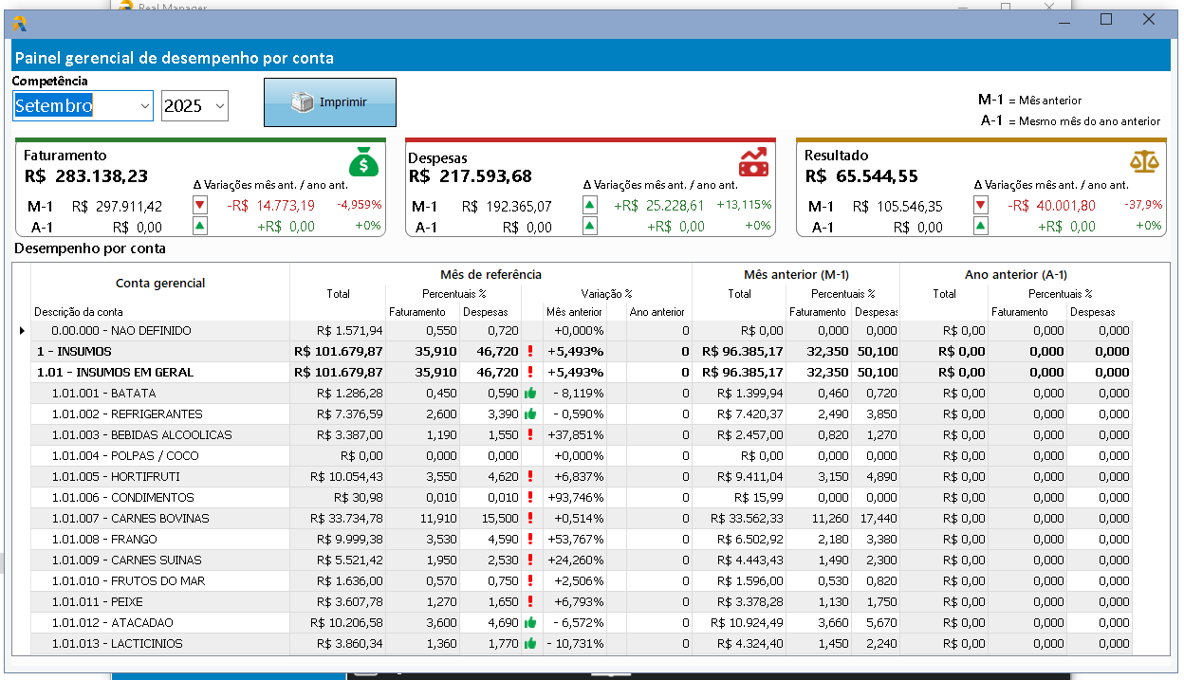Click green up arrow in Resultado A-1

pos(980,226)
